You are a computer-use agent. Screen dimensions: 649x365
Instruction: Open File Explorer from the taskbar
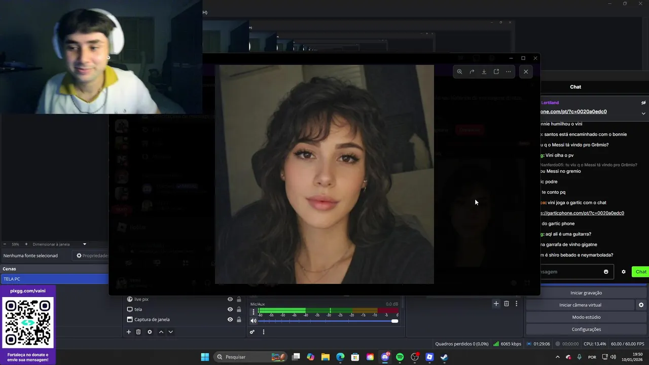point(326,357)
